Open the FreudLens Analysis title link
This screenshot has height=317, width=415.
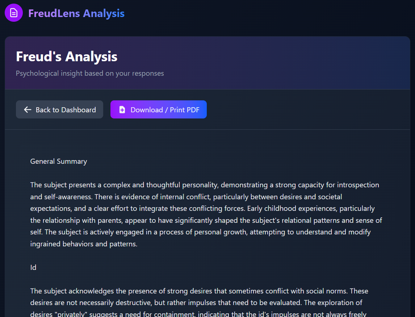click(76, 13)
